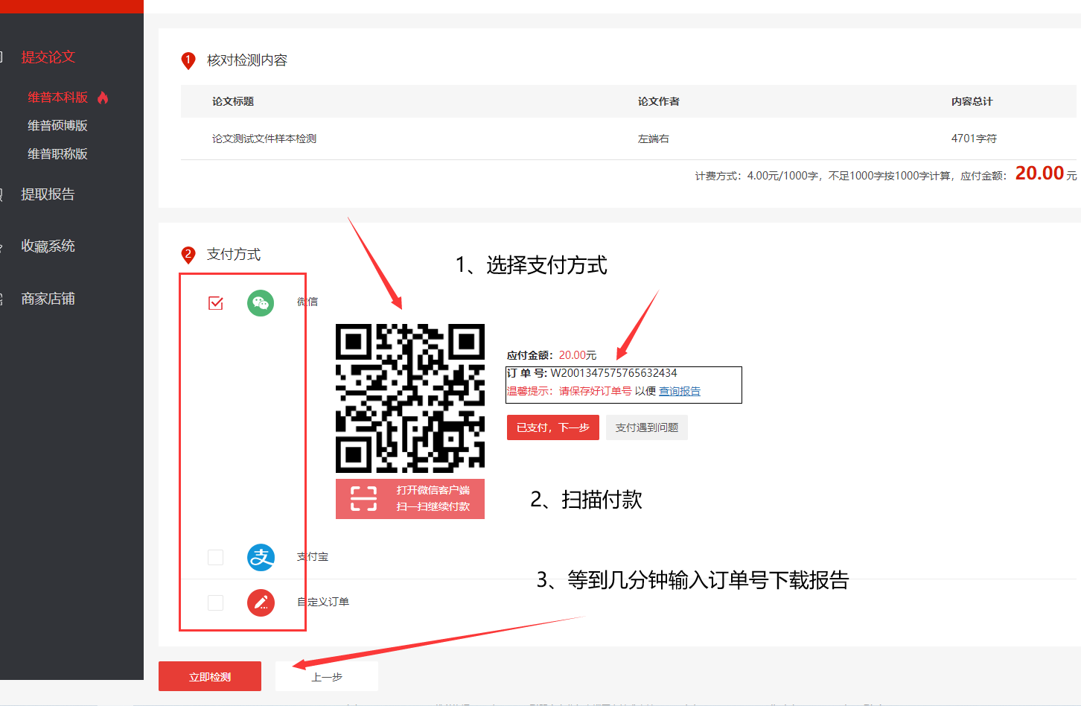This screenshot has height=706, width=1081.
Task: Select 维普硕博版 in the sidebar
Action: pyautogui.click(x=57, y=126)
